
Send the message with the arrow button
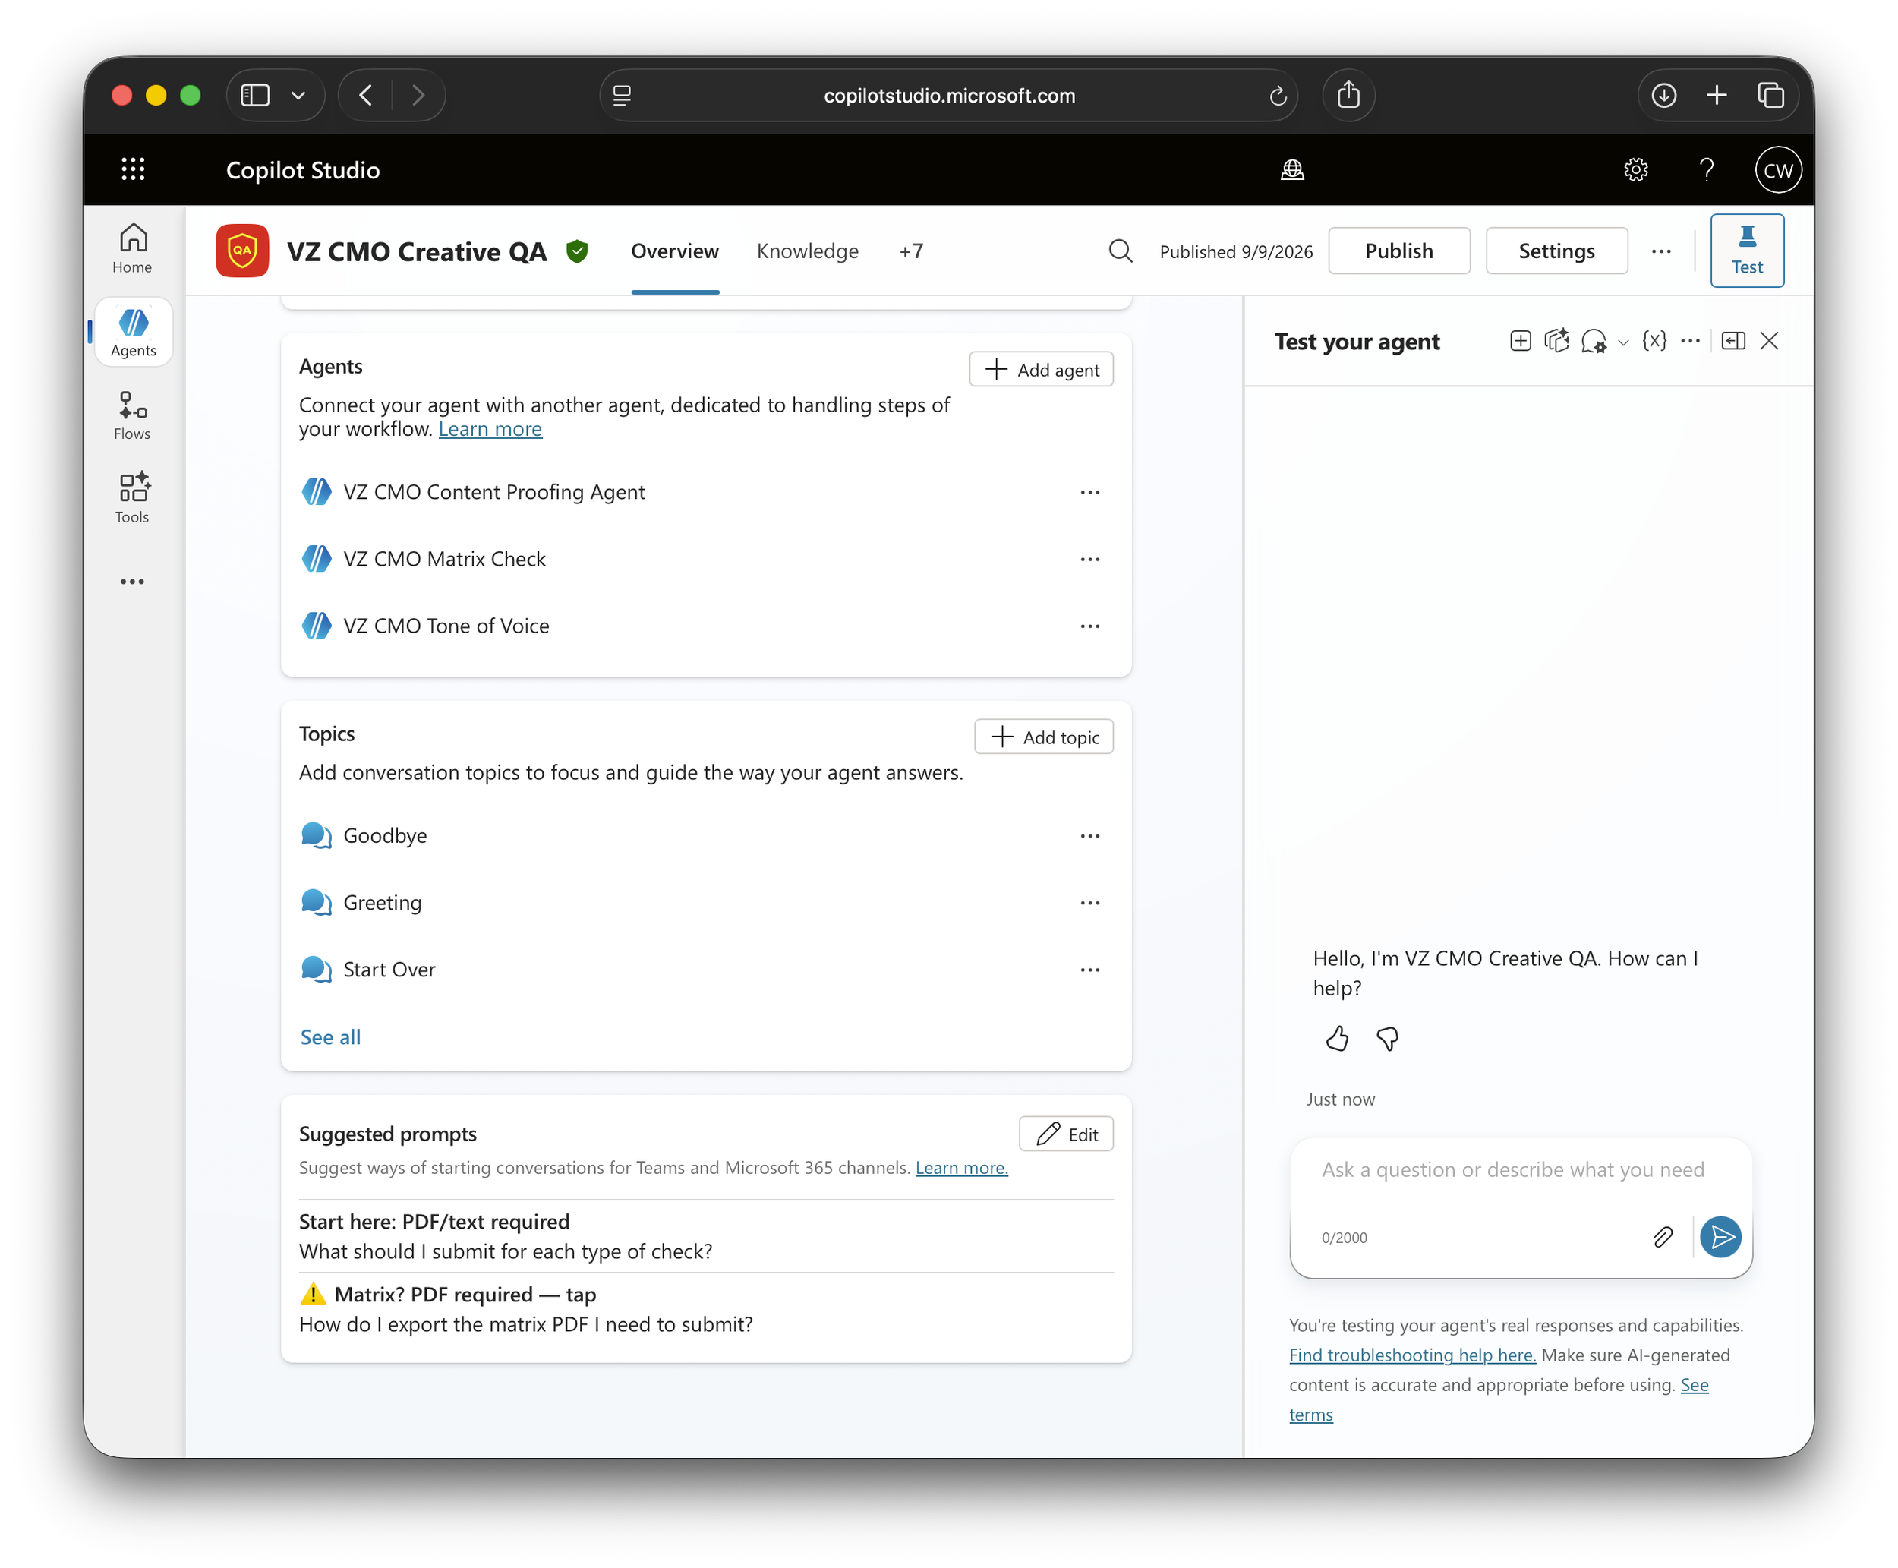click(x=1720, y=1236)
